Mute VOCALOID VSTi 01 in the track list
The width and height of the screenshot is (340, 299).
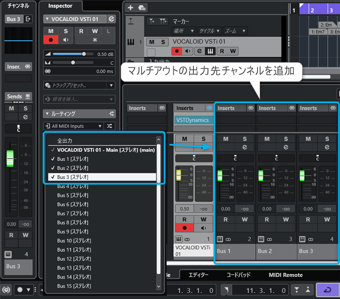[x=152, y=42]
